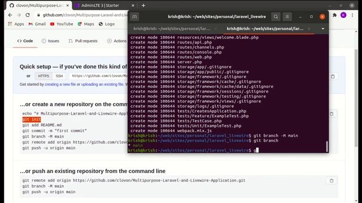Open the Pull requests tab

point(83,41)
